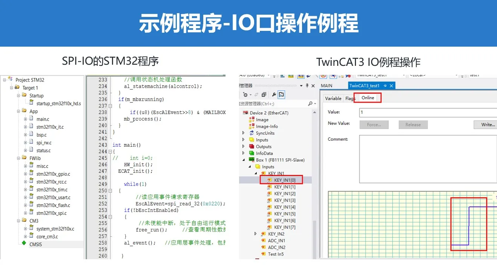
Task: Select system_stm32f10x.c in the CM3 group
Action: coord(55,229)
